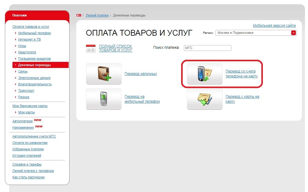Click the red home icon in breadcrumb

pos(79,15)
